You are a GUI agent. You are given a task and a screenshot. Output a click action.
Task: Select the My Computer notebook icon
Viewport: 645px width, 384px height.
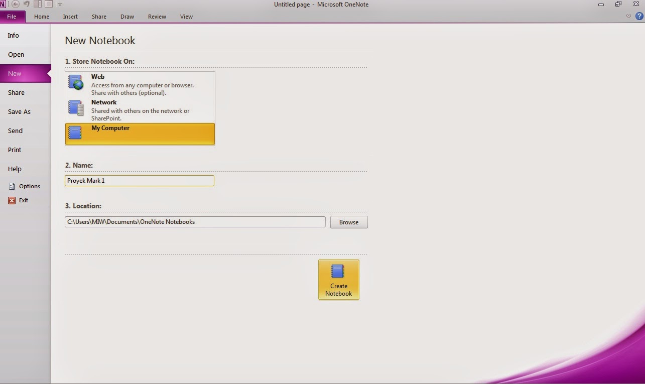pos(75,133)
